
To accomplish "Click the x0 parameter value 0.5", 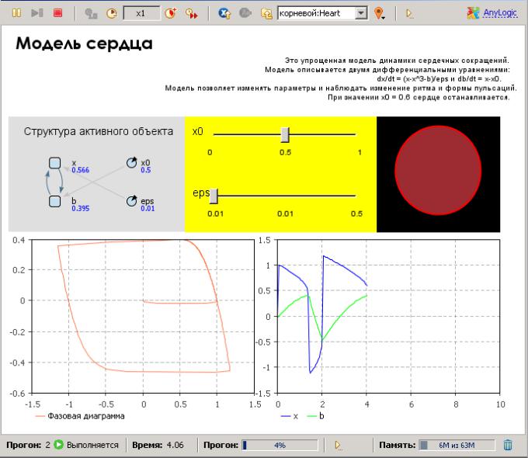I will (x=146, y=170).
